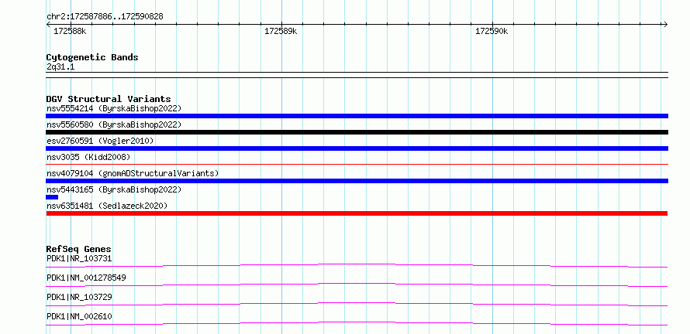Screen dimensions: 690x334
Task: Click the blue bar under nsv4079104
Action: click(x=357, y=181)
